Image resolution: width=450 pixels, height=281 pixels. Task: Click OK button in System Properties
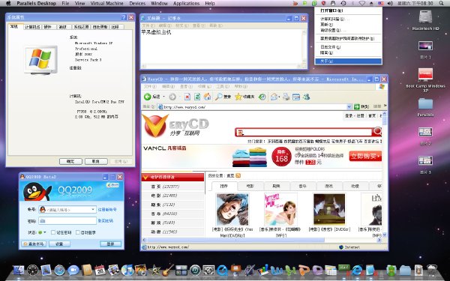tap(70, 161)
